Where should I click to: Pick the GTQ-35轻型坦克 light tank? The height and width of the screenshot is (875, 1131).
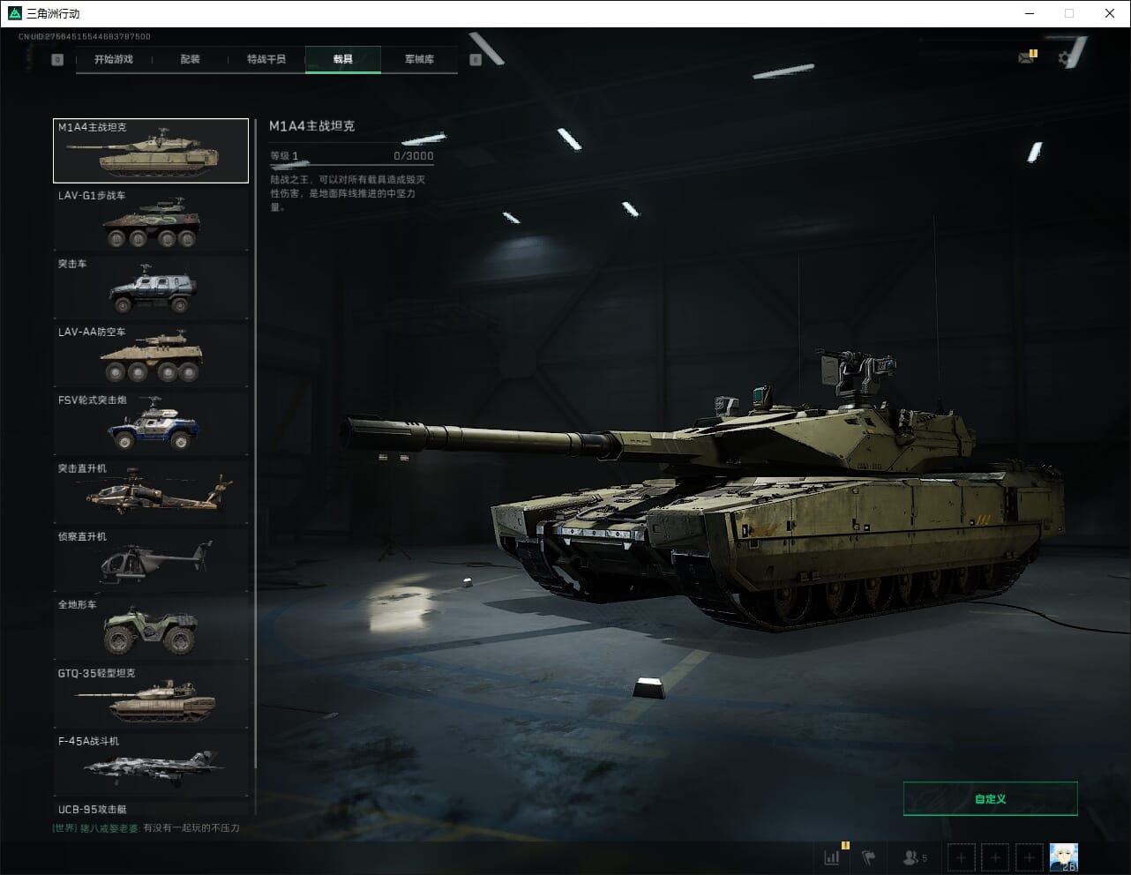151,697
